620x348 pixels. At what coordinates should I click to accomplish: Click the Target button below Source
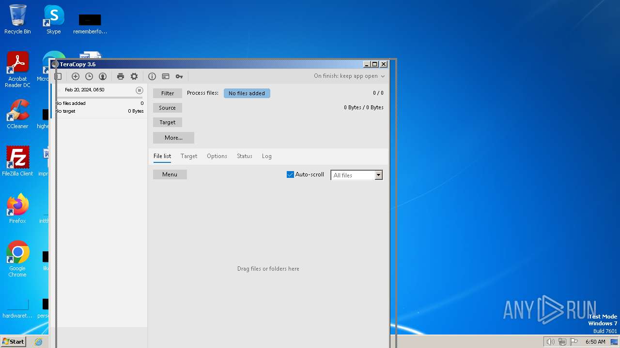[168, 122]
